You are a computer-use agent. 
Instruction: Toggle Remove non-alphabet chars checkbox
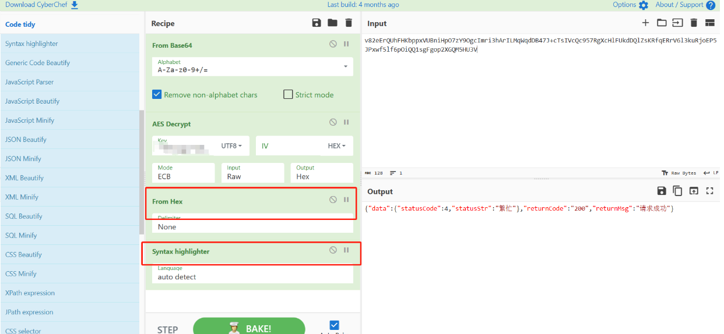tap(157, 94)
